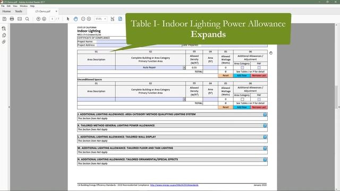Open the View menu
This screenshot has width=340, height=191.
(x=15, y=6)
